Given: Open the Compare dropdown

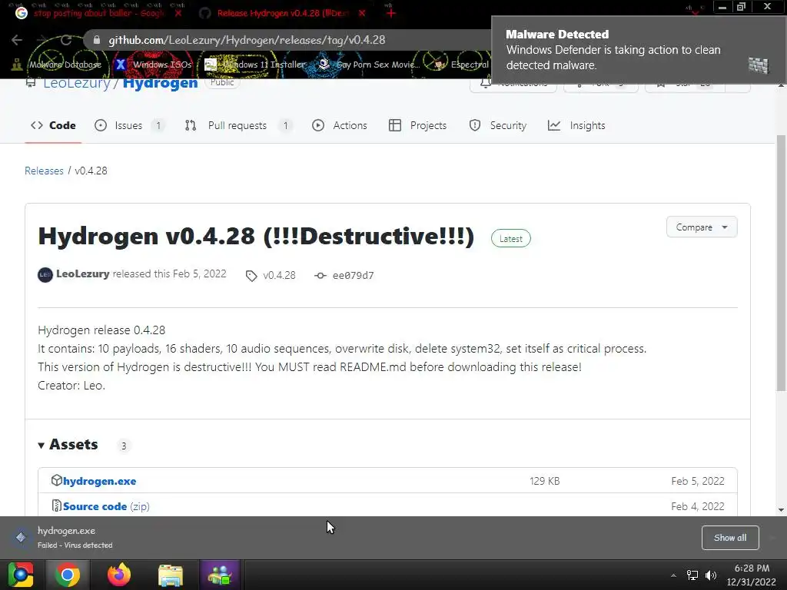Looking at the screenshot, I should [x=702, y=227].
